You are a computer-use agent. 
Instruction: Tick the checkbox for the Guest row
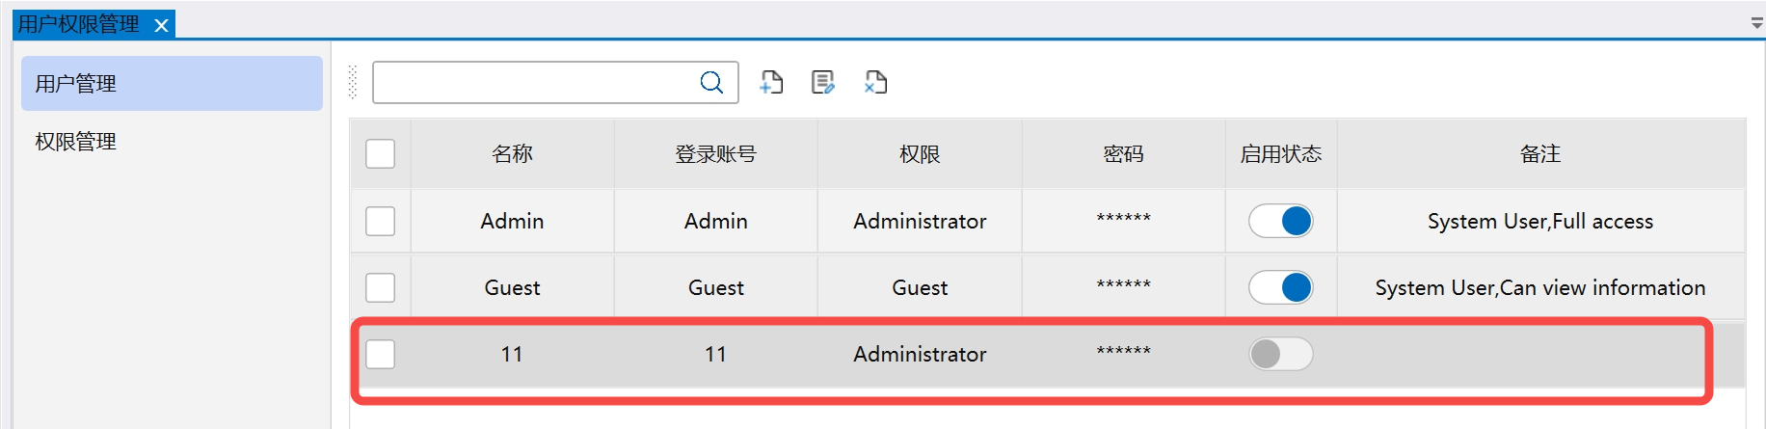381,287
